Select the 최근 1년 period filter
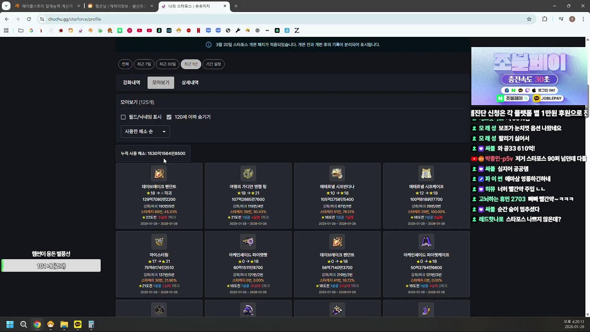The width and height of the screenshot is (590, 332). (x=191, y=64)
